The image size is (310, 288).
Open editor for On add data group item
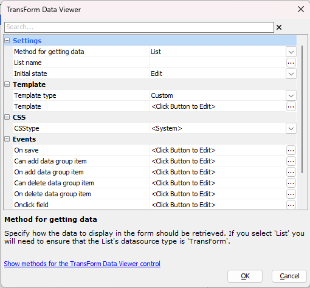point(291,172)
